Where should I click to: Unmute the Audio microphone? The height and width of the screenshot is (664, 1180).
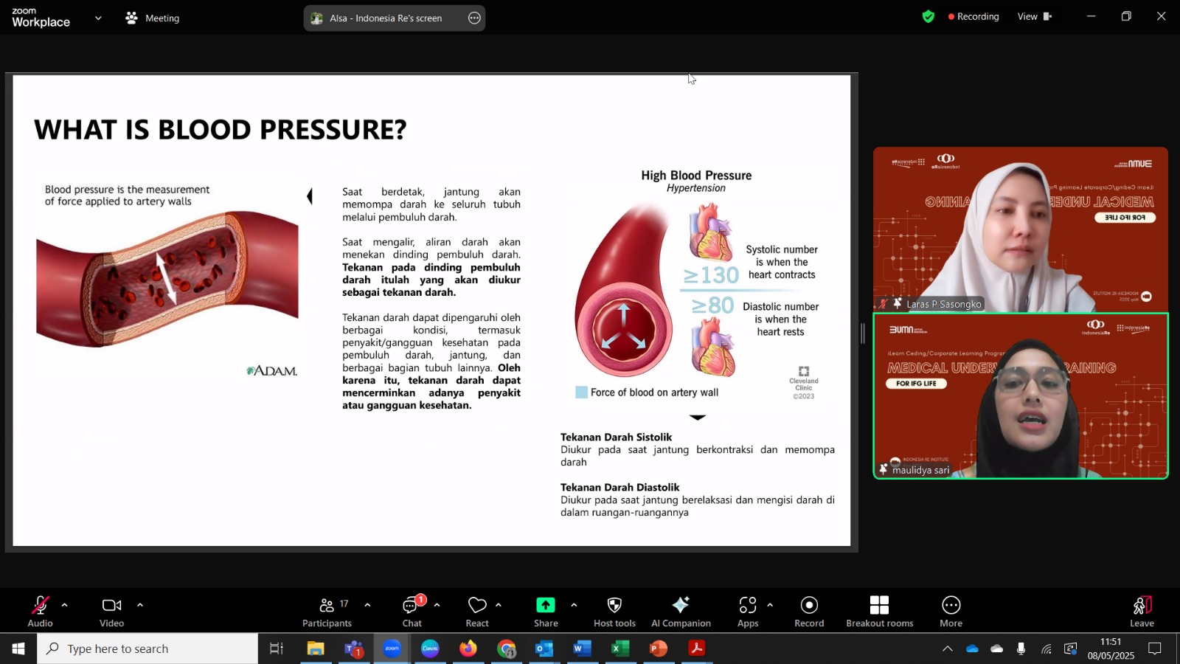[x=40, y=612]
